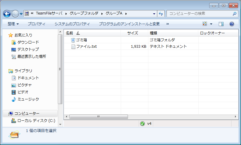Image resolution: width=241 pixels, height=145 pixels.
Task: Click the help question mark icon
Action: (x=232, y=24)
